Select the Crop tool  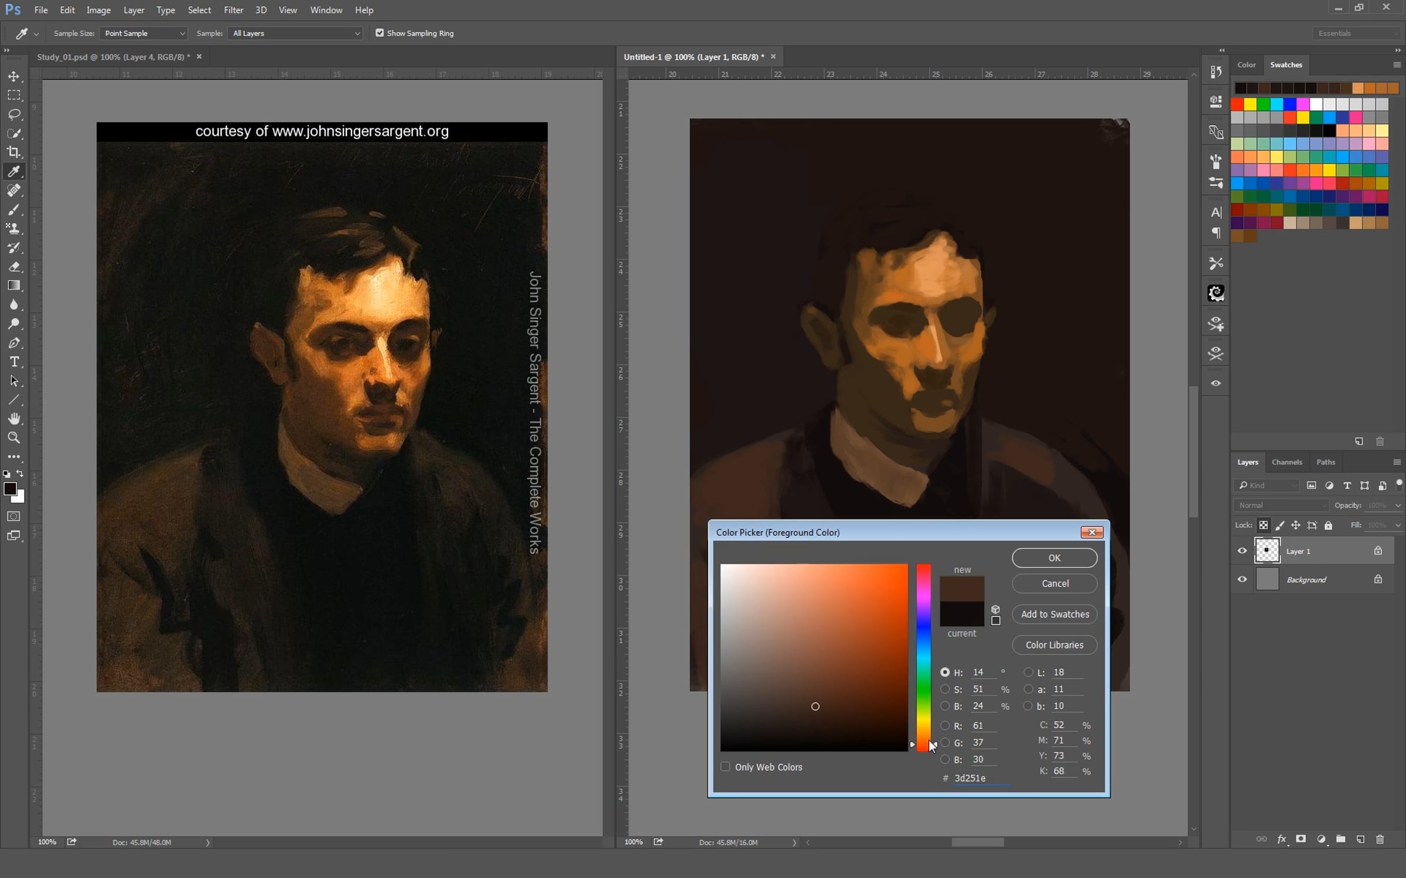(14, 152)
